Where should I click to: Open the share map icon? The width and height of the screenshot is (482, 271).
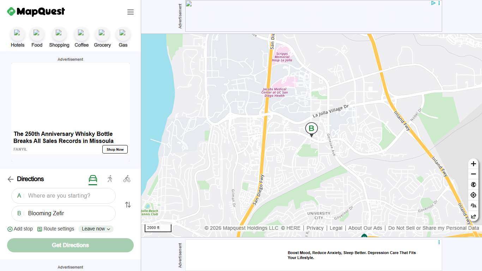pos(474,216)
